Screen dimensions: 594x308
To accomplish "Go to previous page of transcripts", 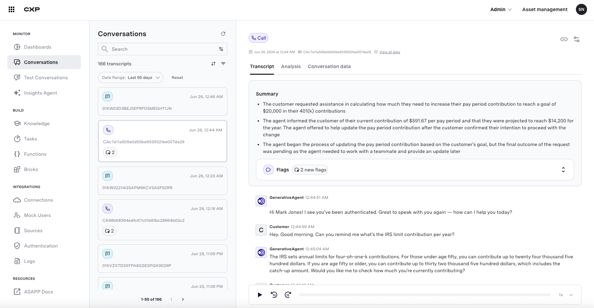I will (171, 299).
